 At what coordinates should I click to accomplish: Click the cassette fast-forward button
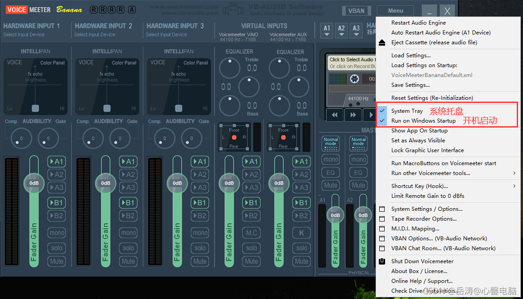click(x=353, y=115)
